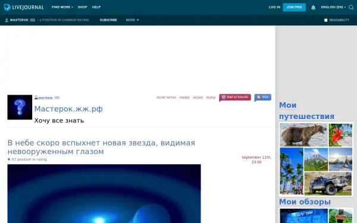The image size is (357, 223).
Task: Open the Profile page link
Action: coord(211,98)
